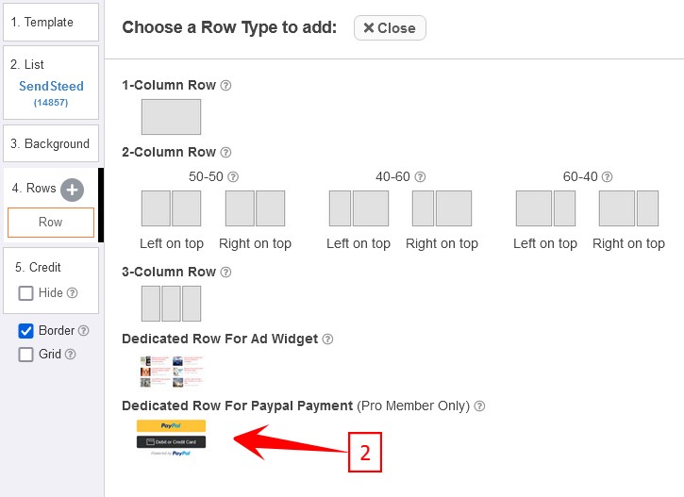The image size is (684, 497).
Task: Go to the 3. Background step
Action: pyautogui.click(x=51, y=143)
